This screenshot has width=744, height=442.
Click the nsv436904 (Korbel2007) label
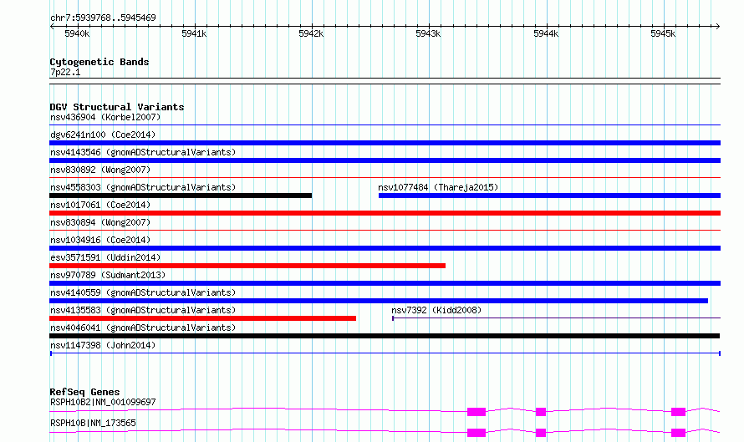(x=105, y=117)
